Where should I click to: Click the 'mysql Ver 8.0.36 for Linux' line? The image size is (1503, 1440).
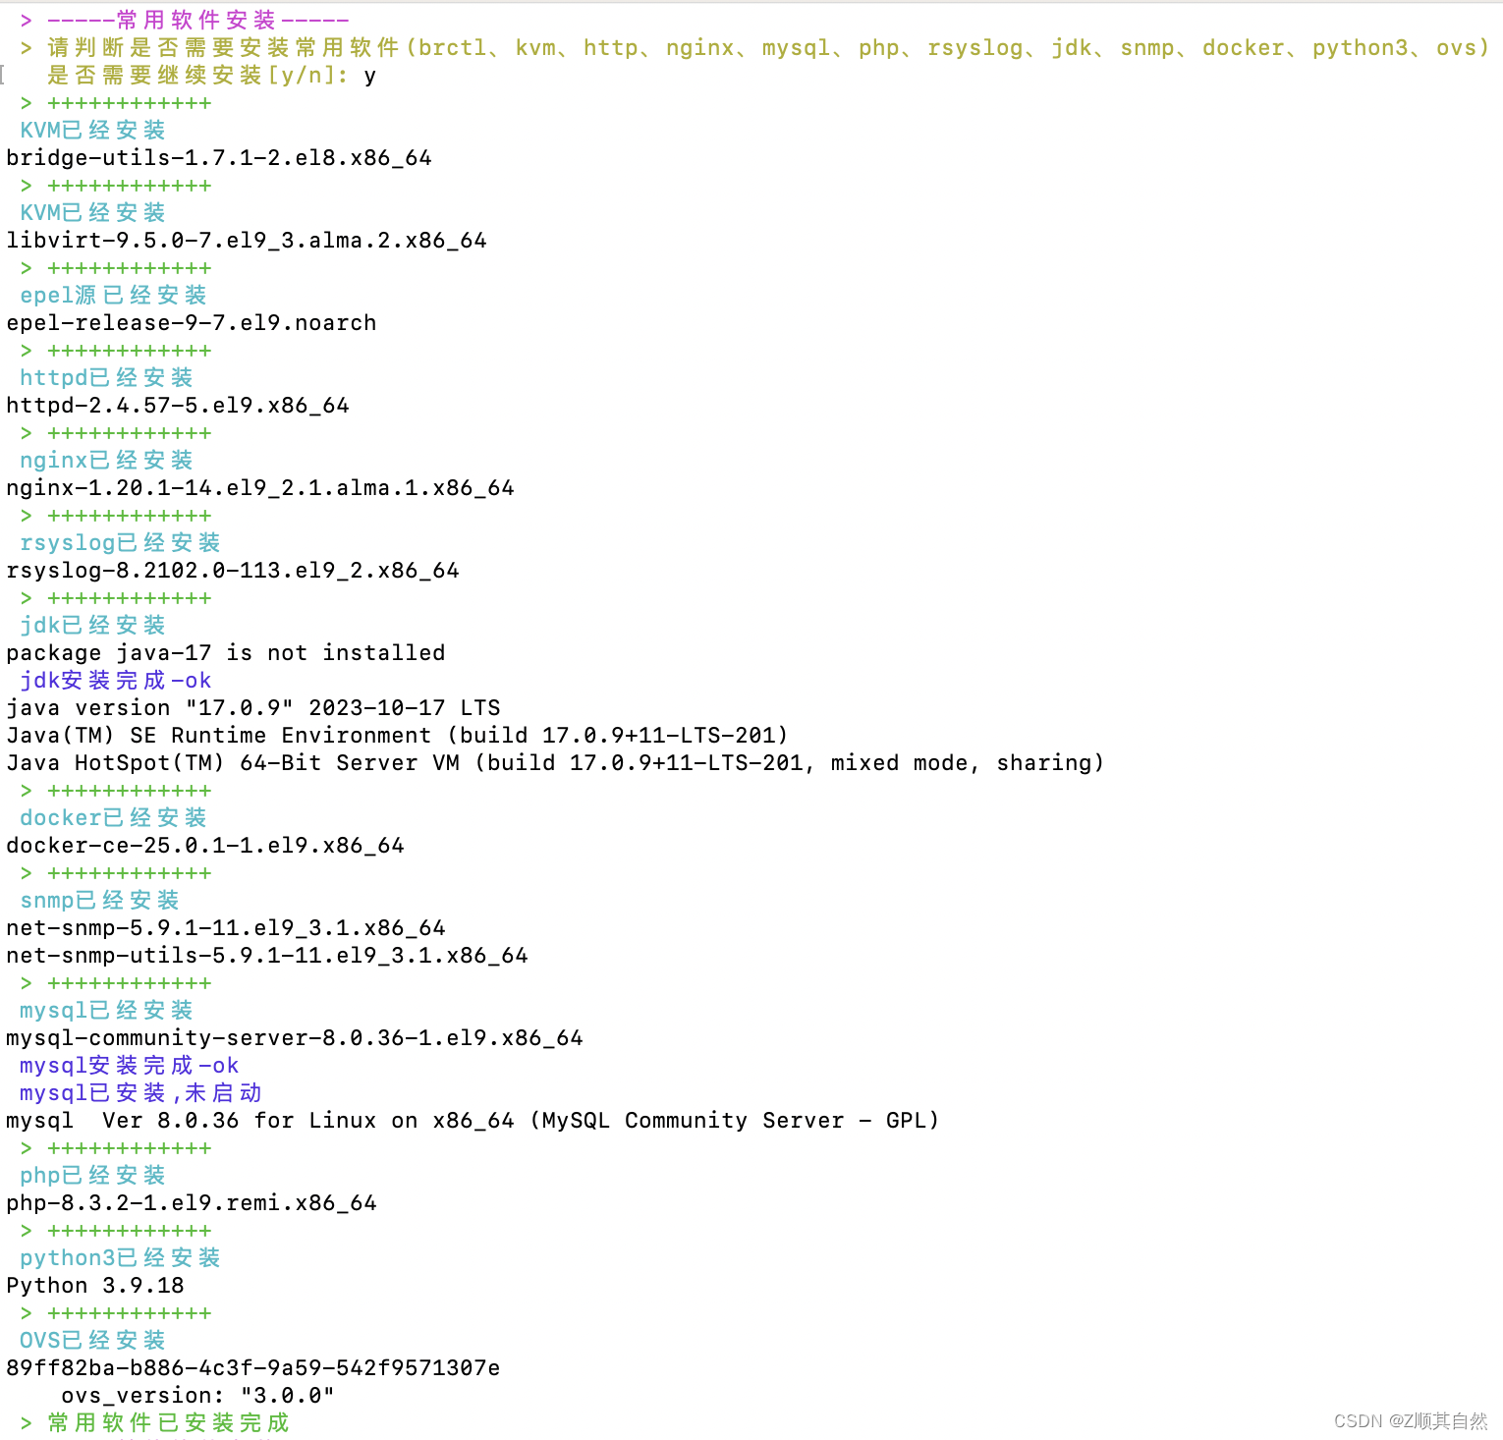(x=473, y=1121)
